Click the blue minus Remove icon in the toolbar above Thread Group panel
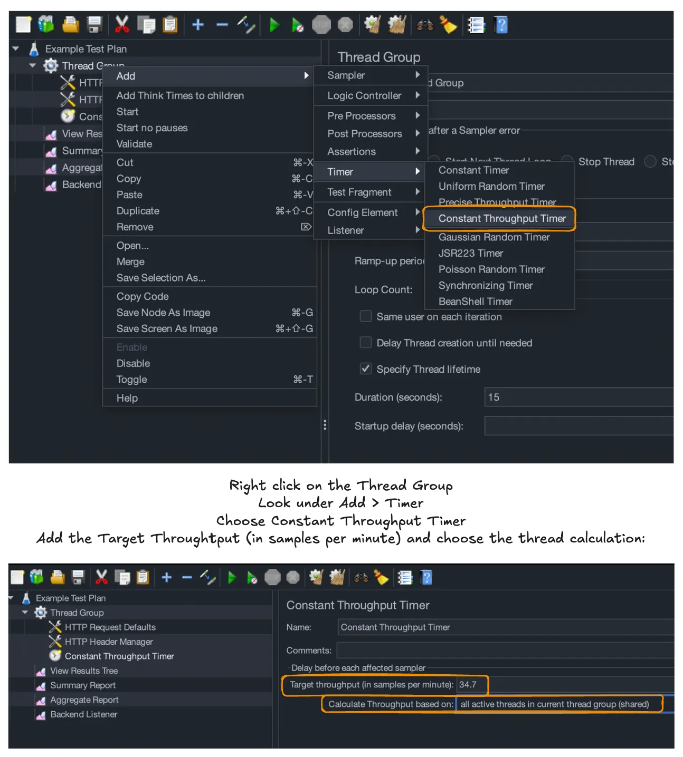 tap(222, 25)
